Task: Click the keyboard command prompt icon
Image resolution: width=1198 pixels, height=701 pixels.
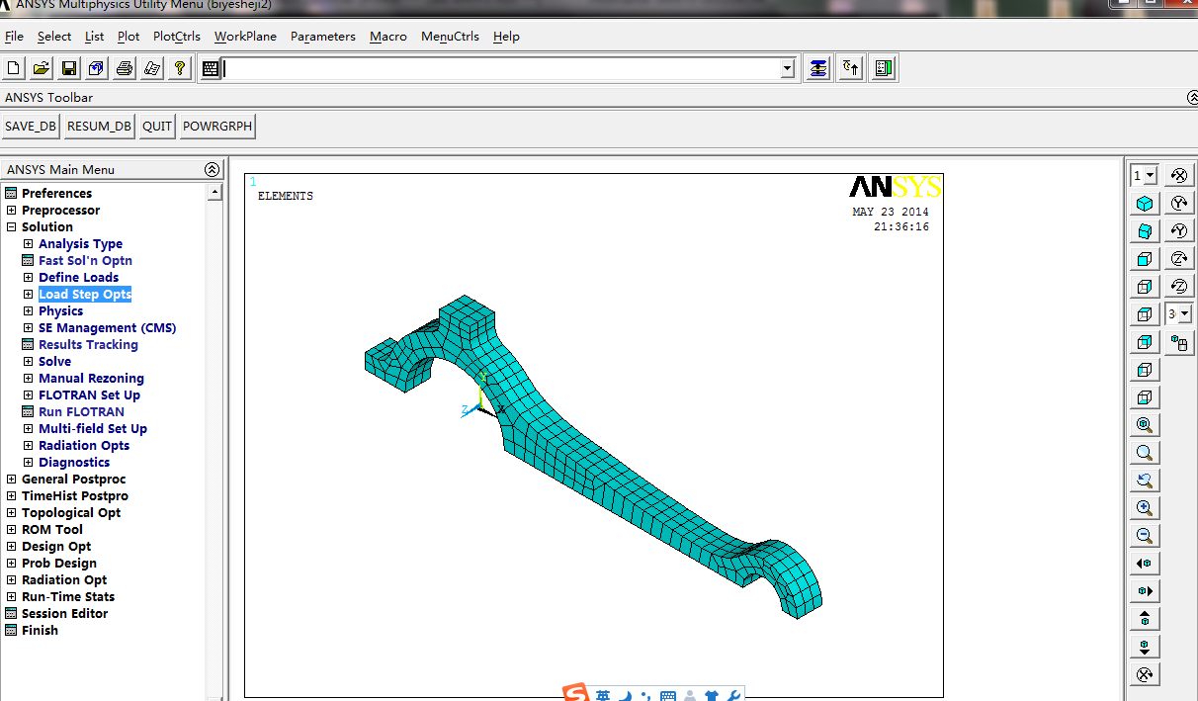Action: tap(211, 68)
